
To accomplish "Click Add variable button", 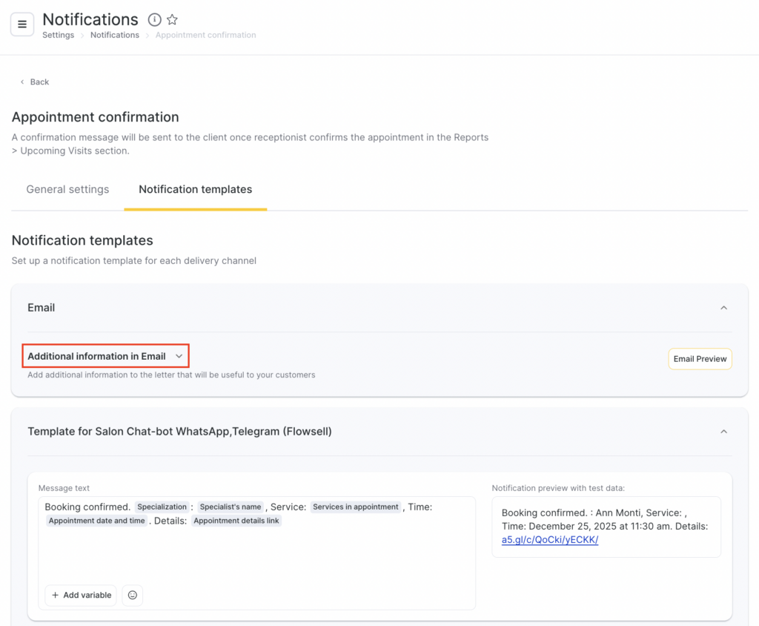I will click(81, 595).
